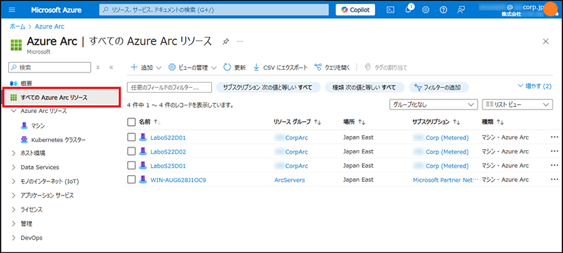Collapse the Azure Arc リソース section
The width and height of the screenshot is (563, 253).
click(14, 111)
